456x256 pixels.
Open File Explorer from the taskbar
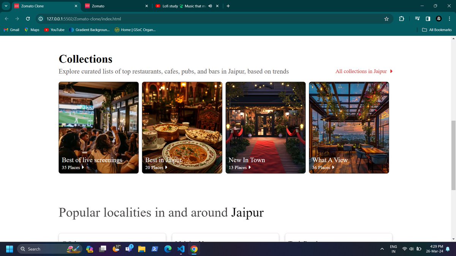(x=142, y=249)
